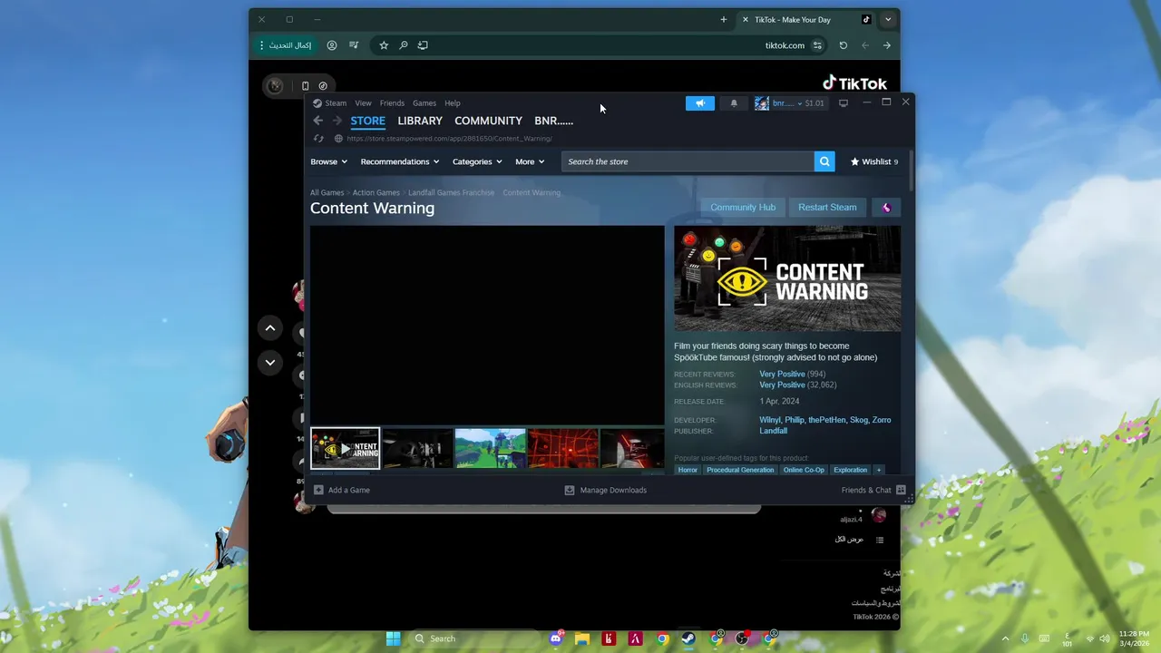Viewport: 1161px width, 653px height.
Task: Click Very Positive recent reviews link
Action: pos(782,374)
